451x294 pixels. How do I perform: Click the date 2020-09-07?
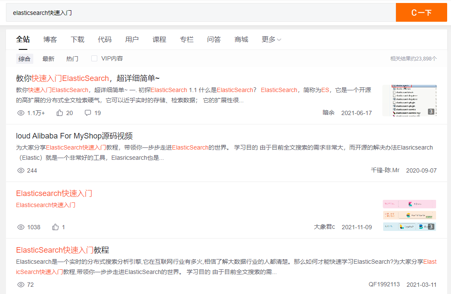[x=421, y=170]
